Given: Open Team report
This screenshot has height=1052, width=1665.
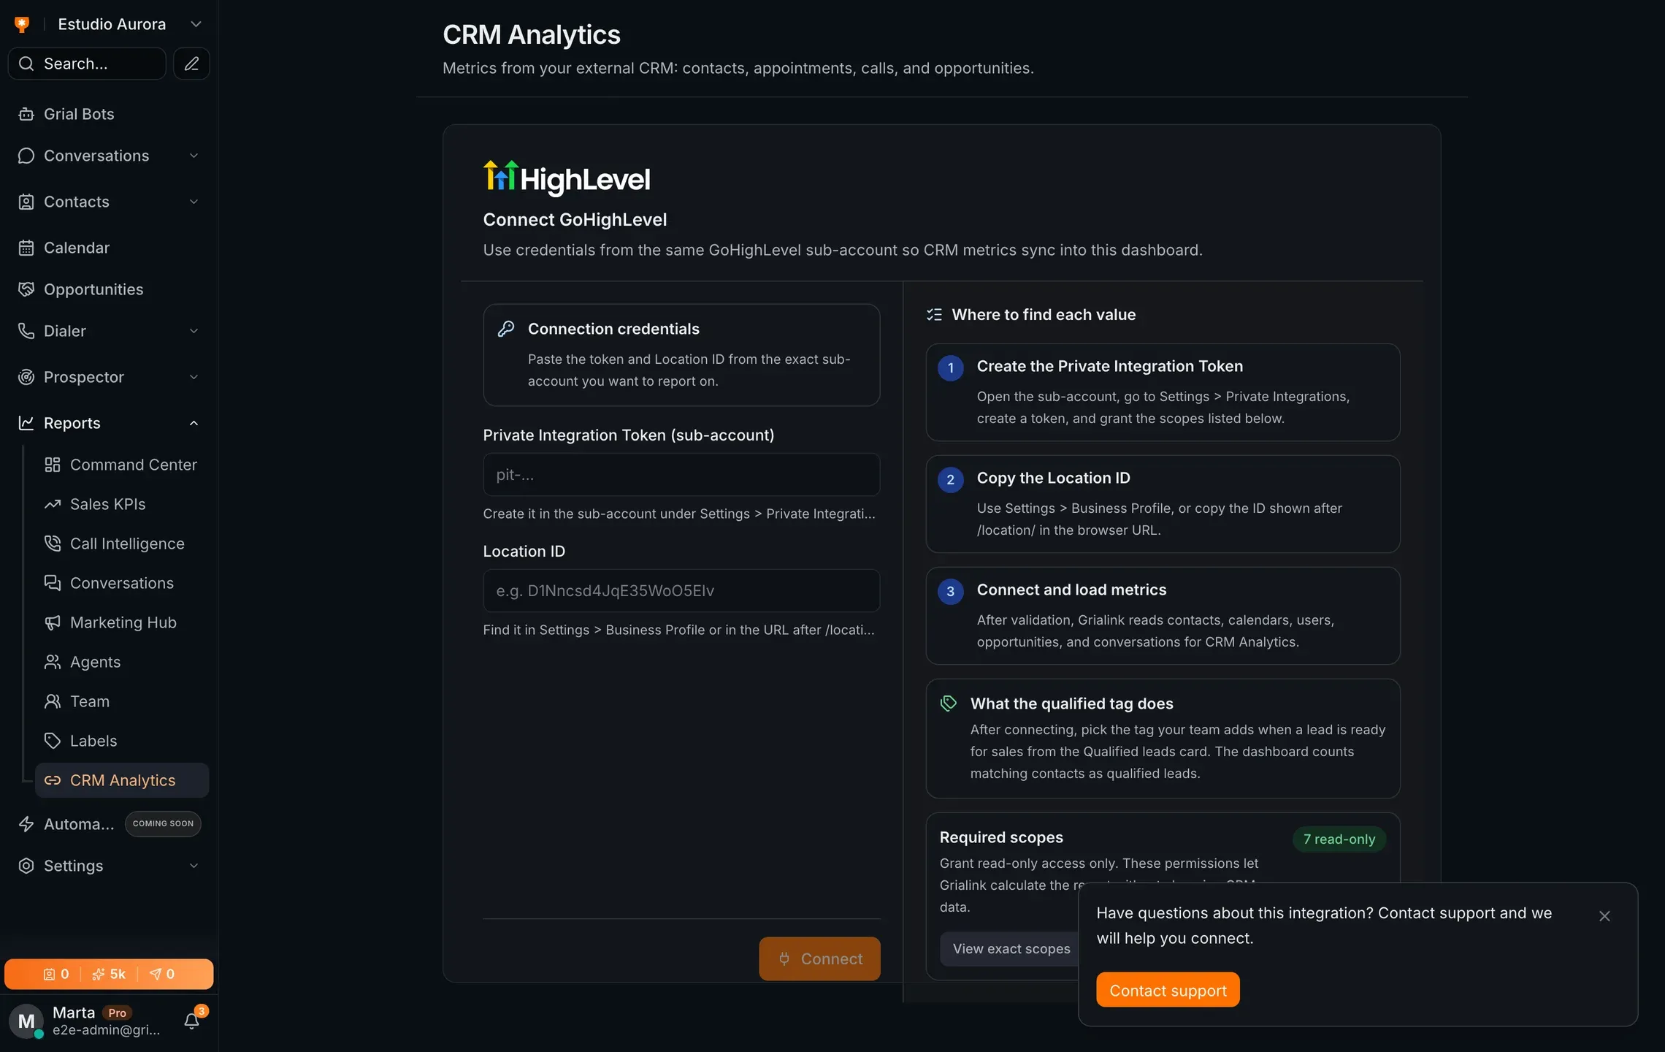Looking at the screenshot, I should (122, 701).
